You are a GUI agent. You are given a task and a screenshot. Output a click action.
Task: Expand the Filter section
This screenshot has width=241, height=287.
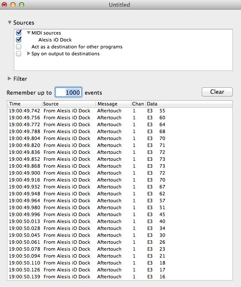10,79
